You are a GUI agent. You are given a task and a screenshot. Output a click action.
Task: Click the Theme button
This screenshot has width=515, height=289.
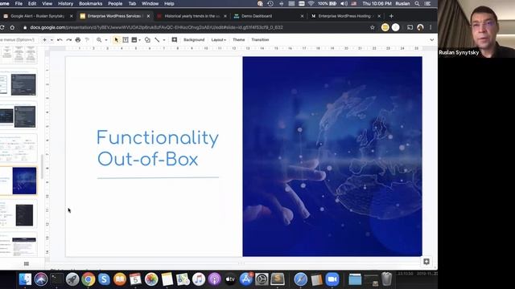point(239,39)
